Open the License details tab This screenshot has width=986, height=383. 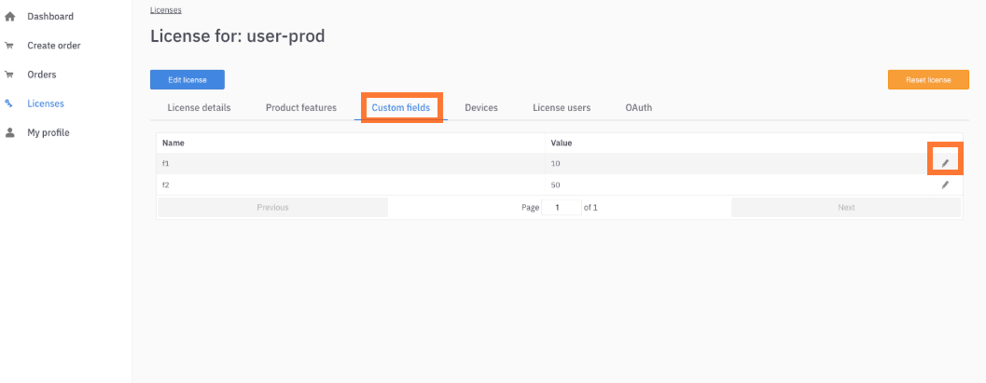(x=199, y=108)
